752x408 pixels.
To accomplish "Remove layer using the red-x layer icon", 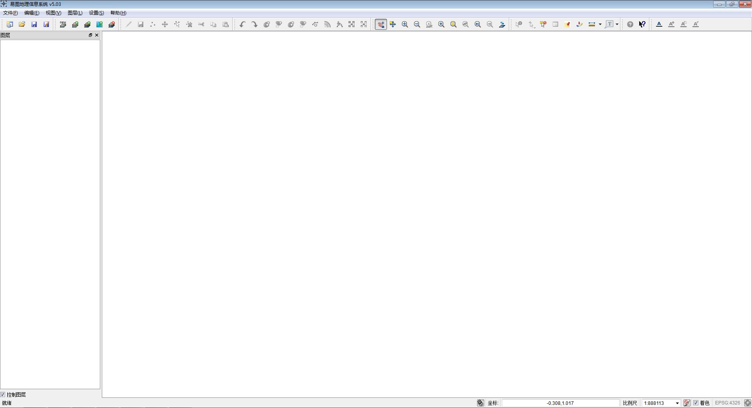I will coord(112,24).
